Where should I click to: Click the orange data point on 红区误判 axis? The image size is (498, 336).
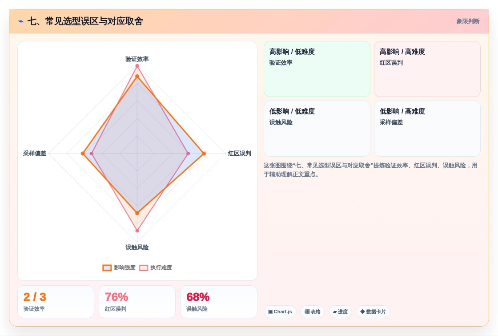[204, 154]
